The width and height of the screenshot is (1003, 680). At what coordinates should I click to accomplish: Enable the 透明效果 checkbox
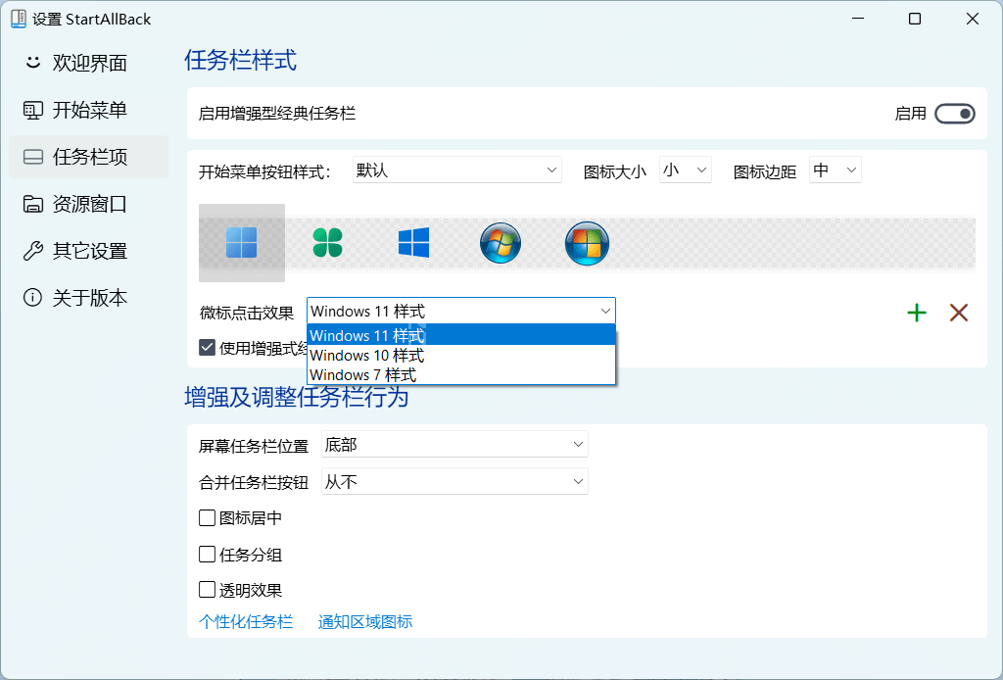pyautogui.click(x=207, y=589)
